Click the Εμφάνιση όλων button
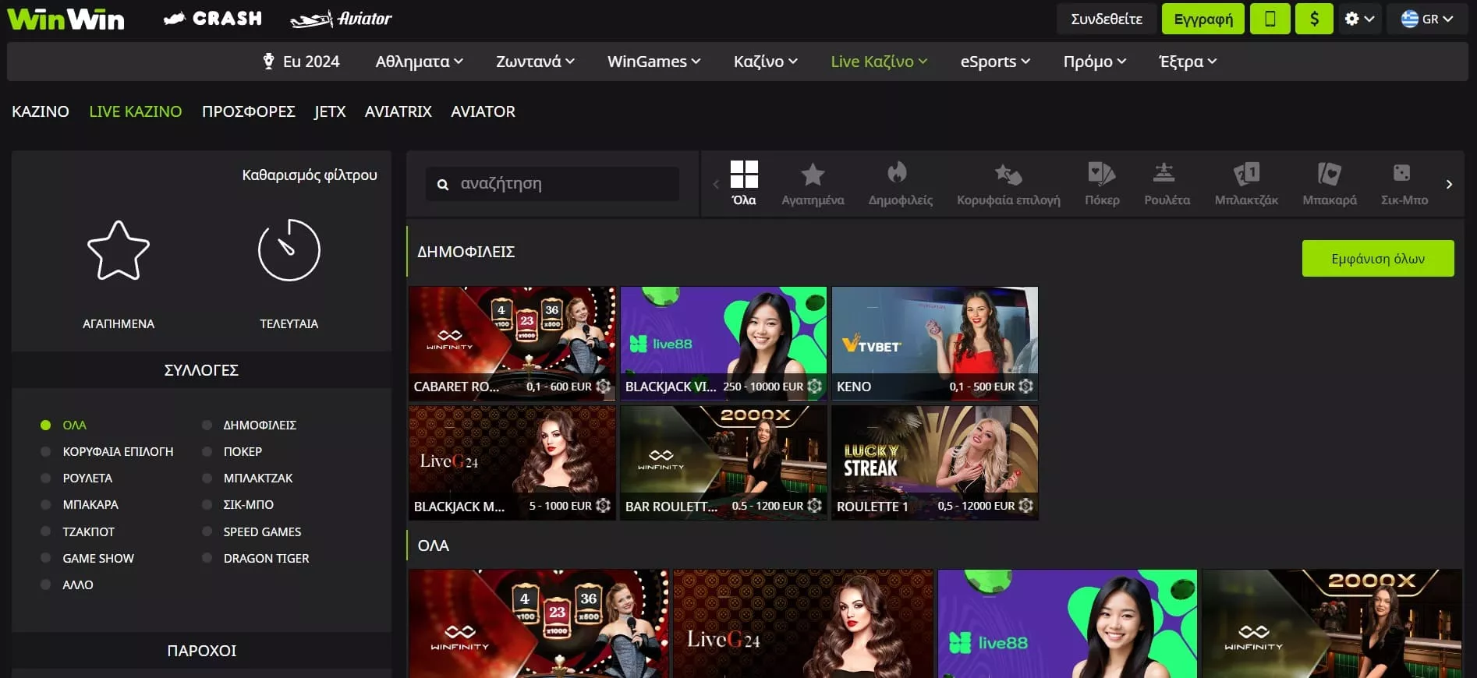Viewport: 1477px width, 678px height. point(1378,259)
